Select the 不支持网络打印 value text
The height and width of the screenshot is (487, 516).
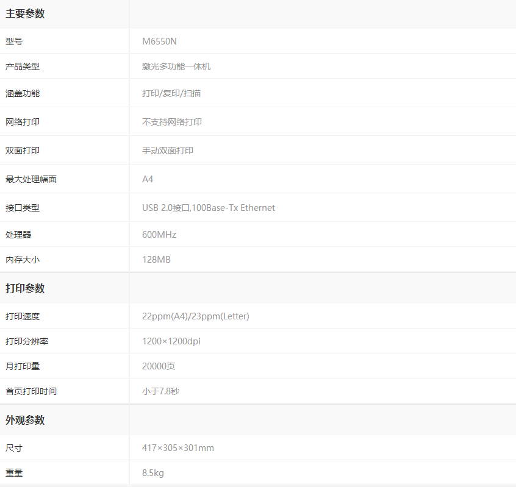point(172,122)
